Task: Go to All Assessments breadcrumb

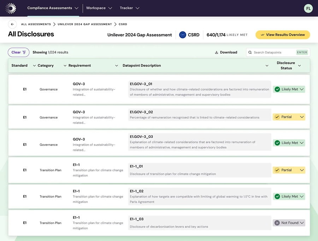Action: pos(36,24)
